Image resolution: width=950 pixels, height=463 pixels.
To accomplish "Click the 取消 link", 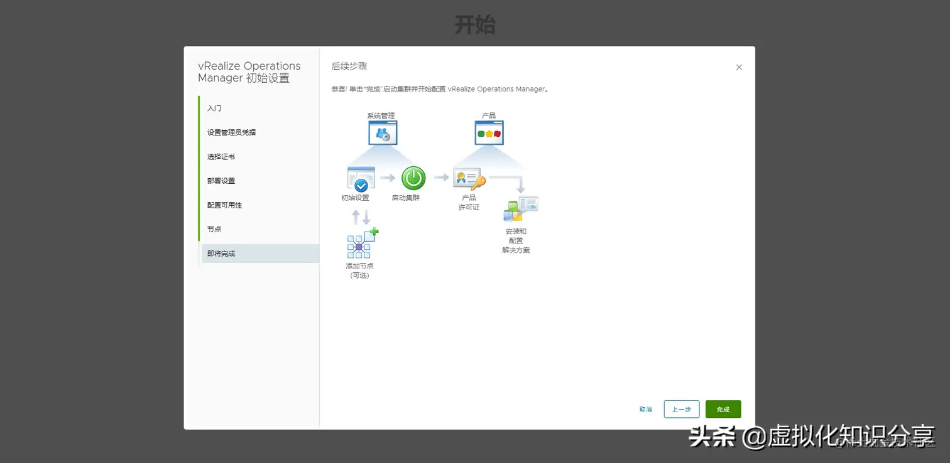I will 645,409.
